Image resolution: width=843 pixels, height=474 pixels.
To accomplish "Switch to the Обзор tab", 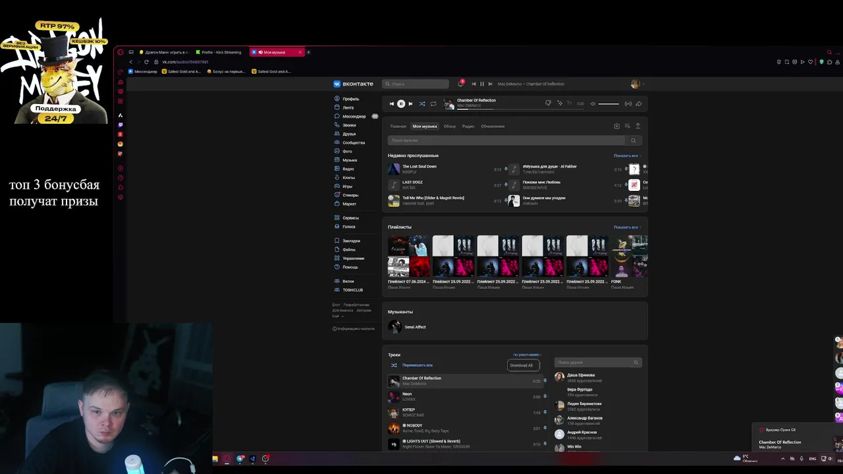I will point(449,126).
